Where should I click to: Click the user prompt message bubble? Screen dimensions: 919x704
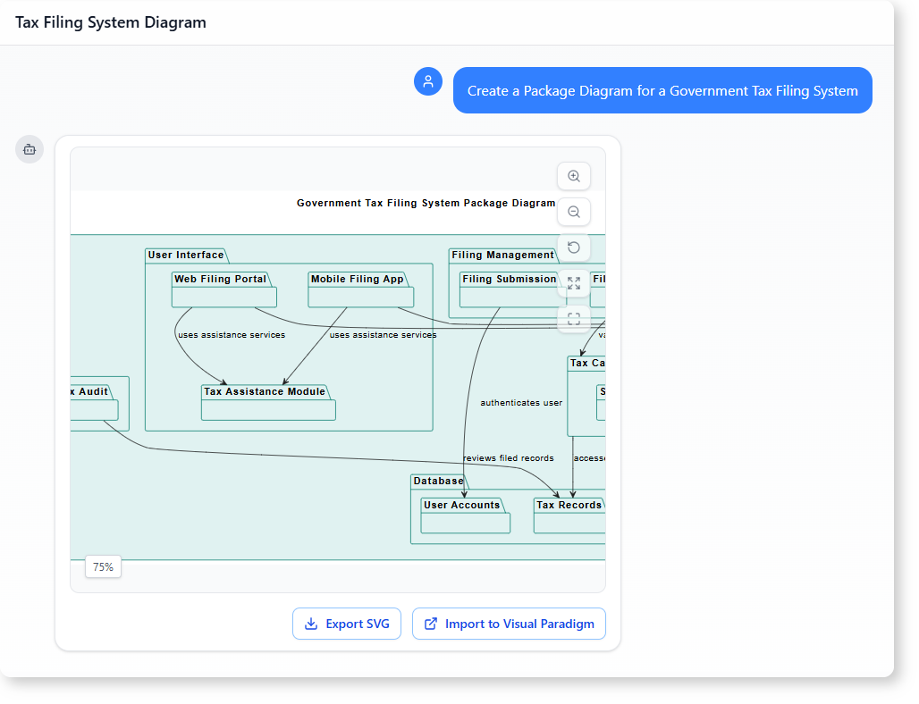(662, 90)
